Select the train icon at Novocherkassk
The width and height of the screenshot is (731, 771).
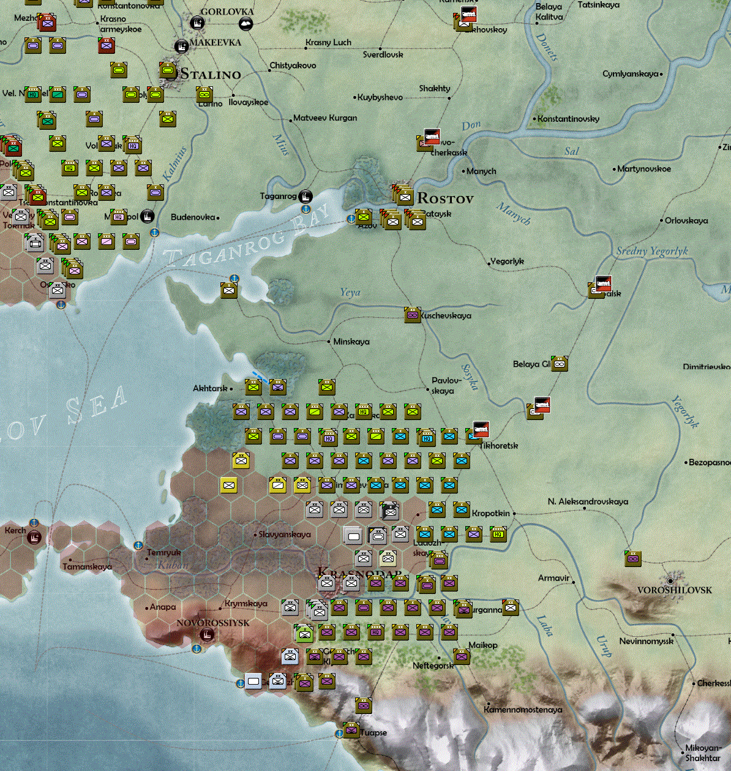[x=432, y=137]
